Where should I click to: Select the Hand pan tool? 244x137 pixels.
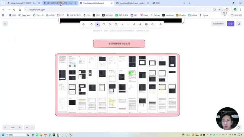click(x=91, y=24)
